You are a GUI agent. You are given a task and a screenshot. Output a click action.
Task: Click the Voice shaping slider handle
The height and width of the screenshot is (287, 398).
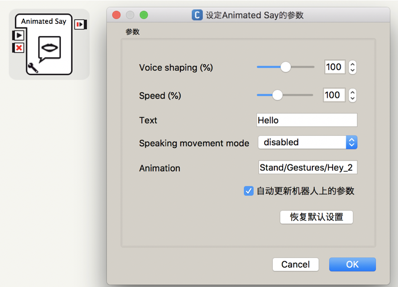pyautogui.click(x=285, y=67)
